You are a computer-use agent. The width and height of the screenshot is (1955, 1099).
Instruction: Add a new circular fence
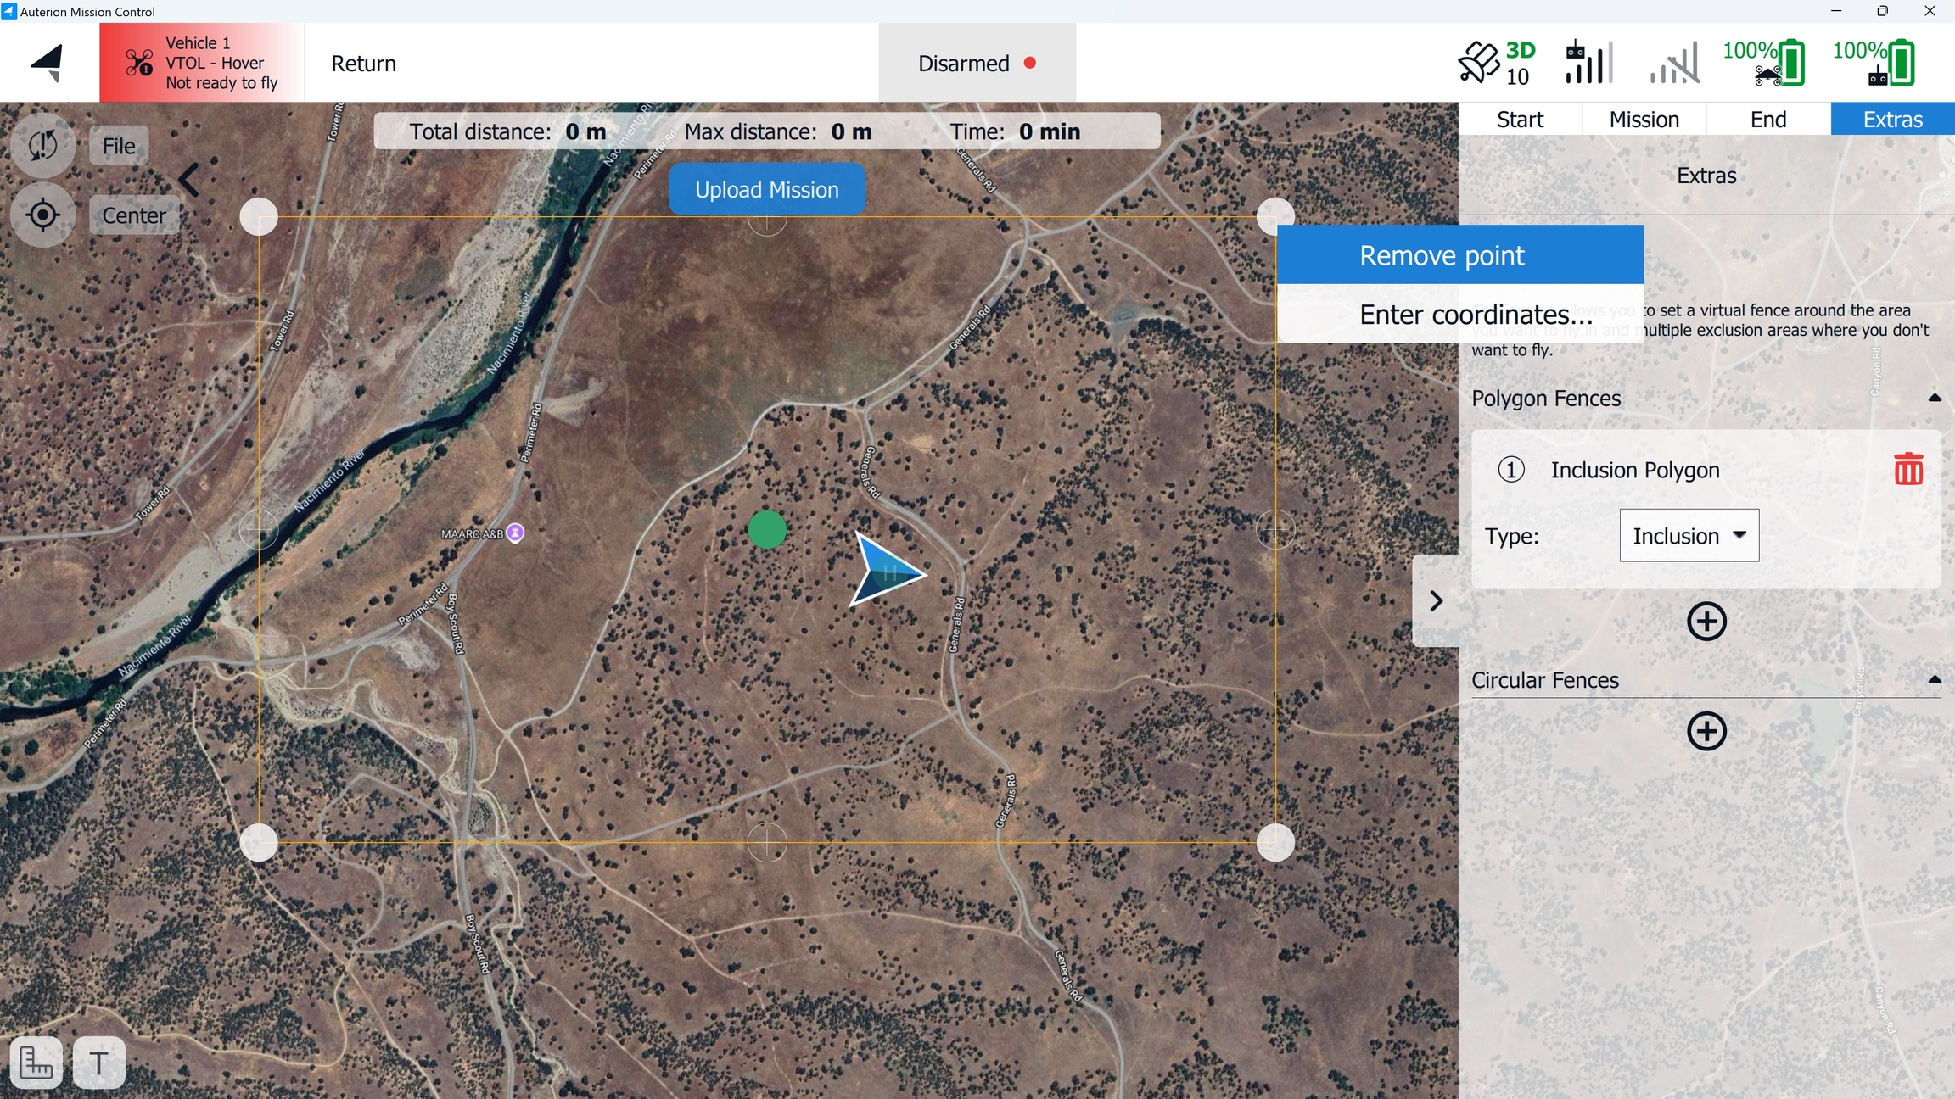click(x=1706, y=731)
